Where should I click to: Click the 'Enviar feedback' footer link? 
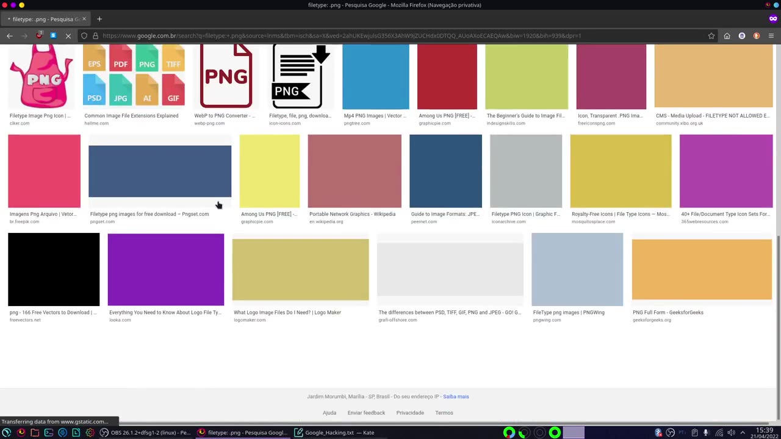[366, 413]
